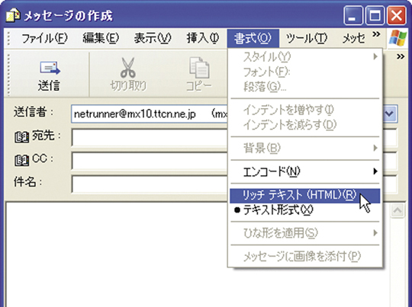
Task: Click the message window title bar icon
Action: 13,15
